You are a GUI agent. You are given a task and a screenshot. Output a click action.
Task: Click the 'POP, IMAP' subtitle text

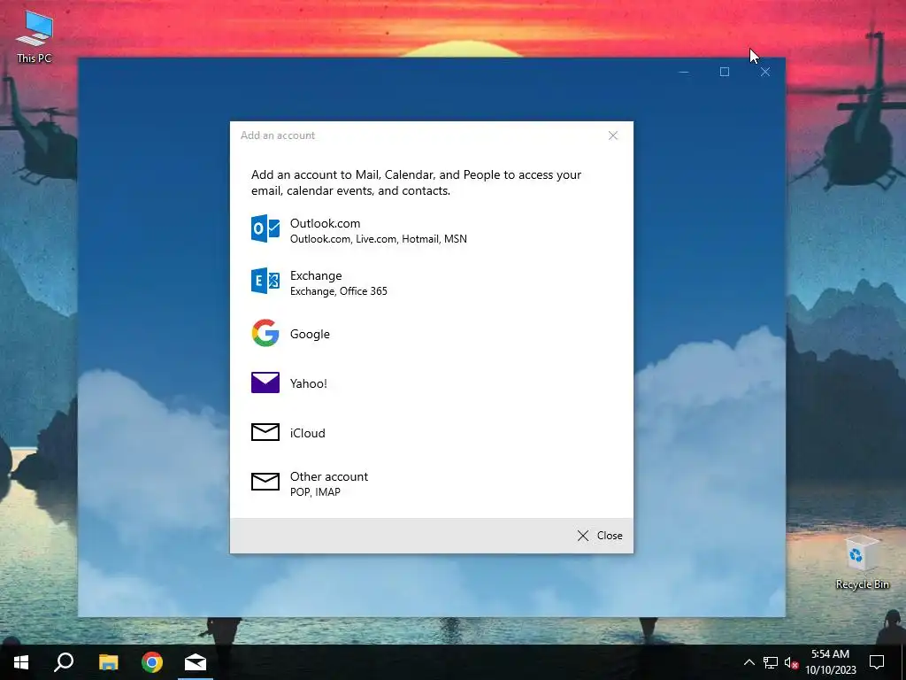(315, 492)
